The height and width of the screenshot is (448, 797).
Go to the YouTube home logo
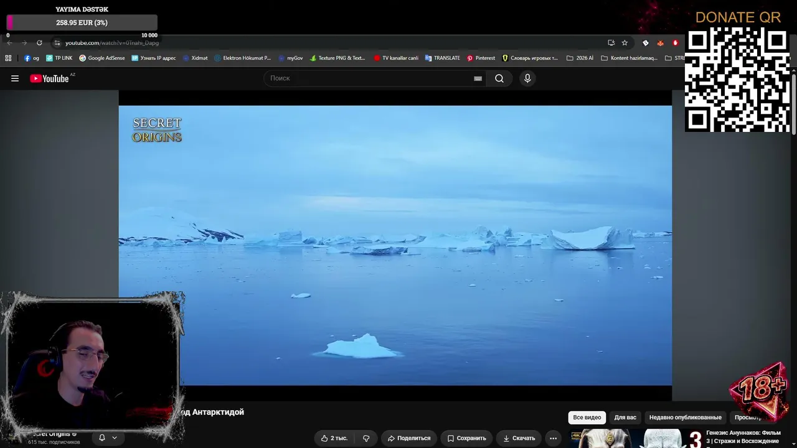(x=49, y=78)
